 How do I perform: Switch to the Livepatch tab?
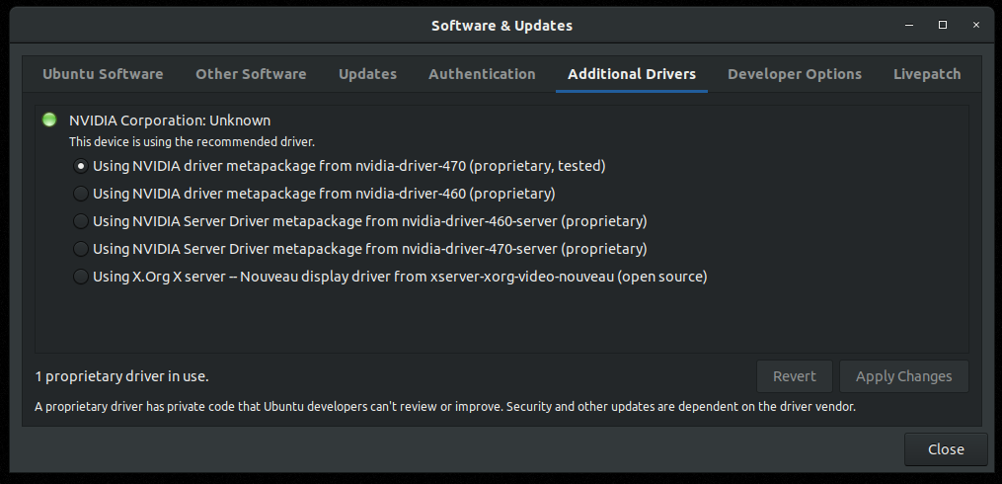click(x=927, y=74)
